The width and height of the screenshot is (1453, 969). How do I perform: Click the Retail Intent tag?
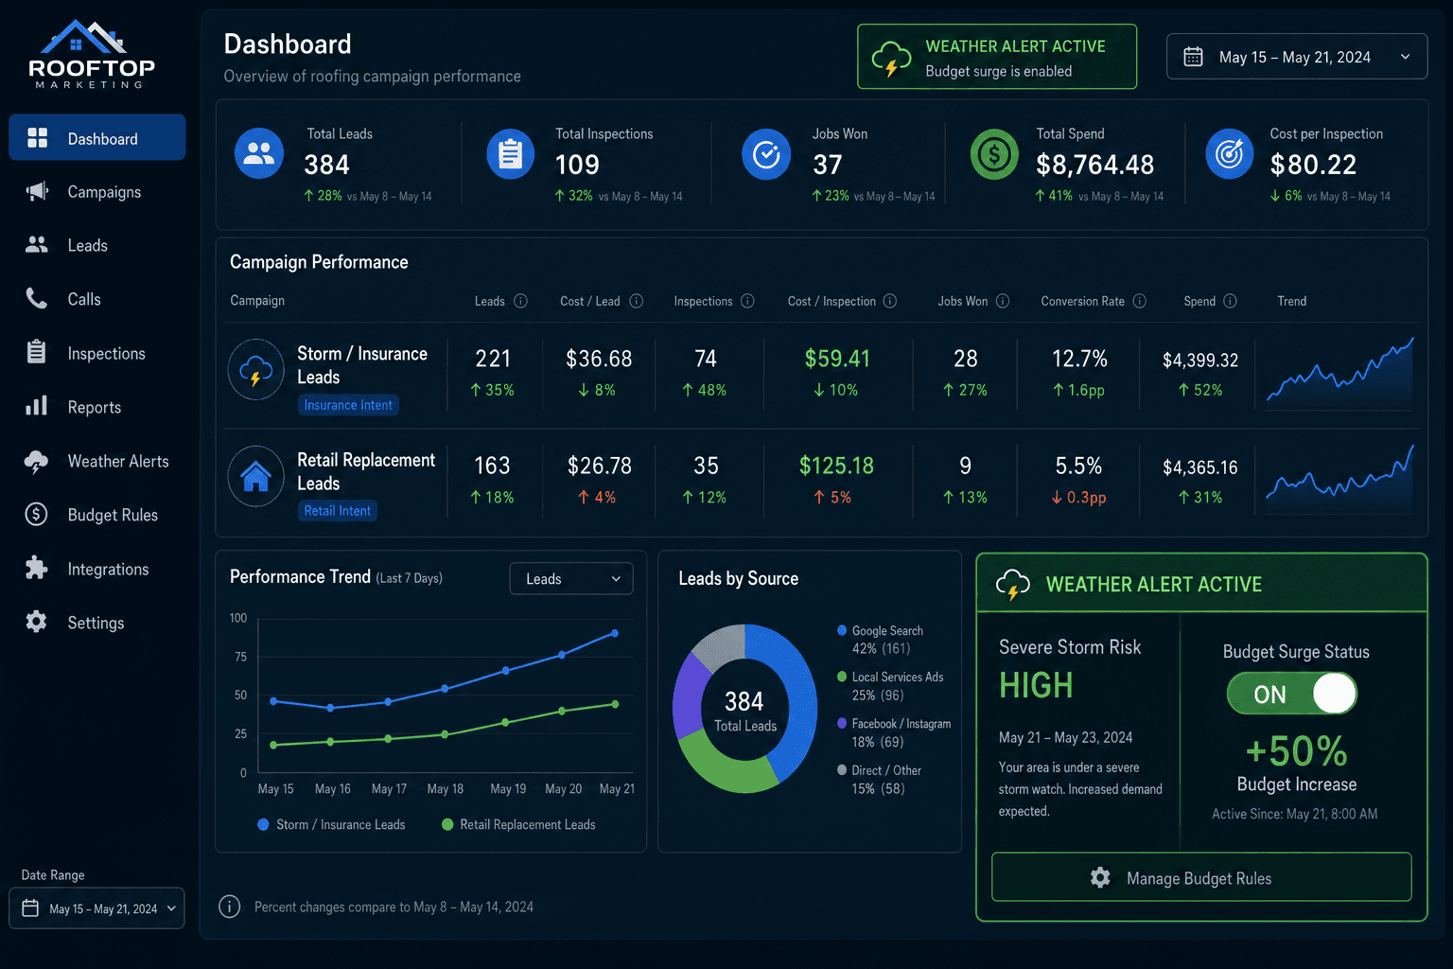point(338,511)
